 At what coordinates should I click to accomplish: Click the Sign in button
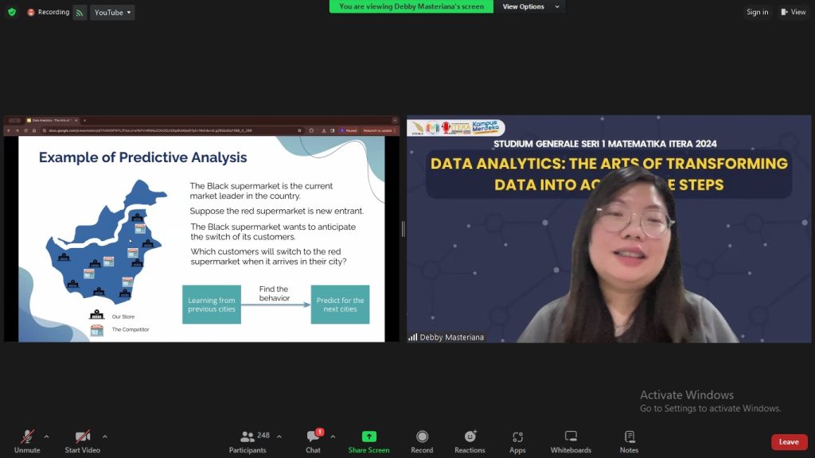pos(757,12)
